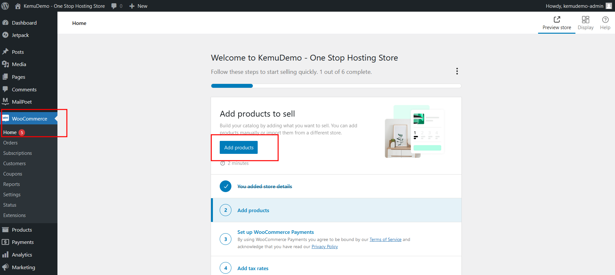The image size is (615, 275).
Task: Click the Preview store external link icon
Action: coord(557,19)
